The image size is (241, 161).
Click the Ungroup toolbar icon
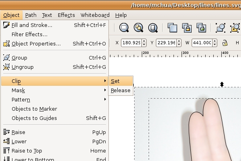235,28
